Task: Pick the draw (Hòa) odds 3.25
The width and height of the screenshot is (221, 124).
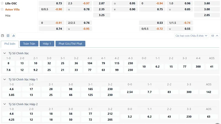Action: (x=102, y=15)
